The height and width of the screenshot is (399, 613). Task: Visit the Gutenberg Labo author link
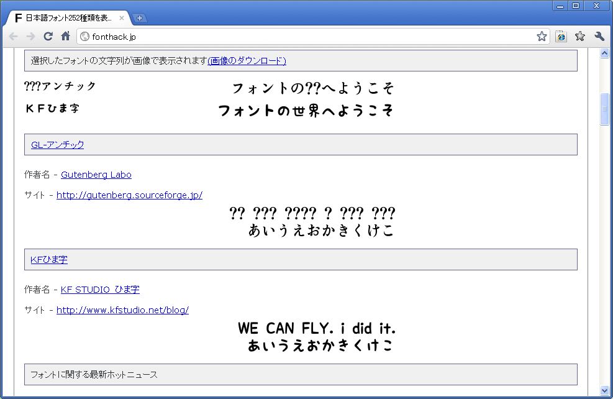pos(96,175)
